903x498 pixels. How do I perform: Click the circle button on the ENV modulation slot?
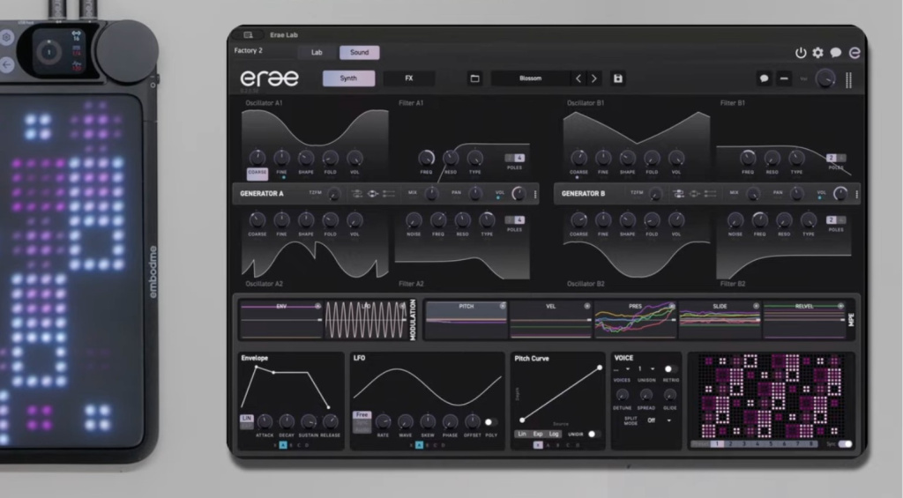(317, 306)
